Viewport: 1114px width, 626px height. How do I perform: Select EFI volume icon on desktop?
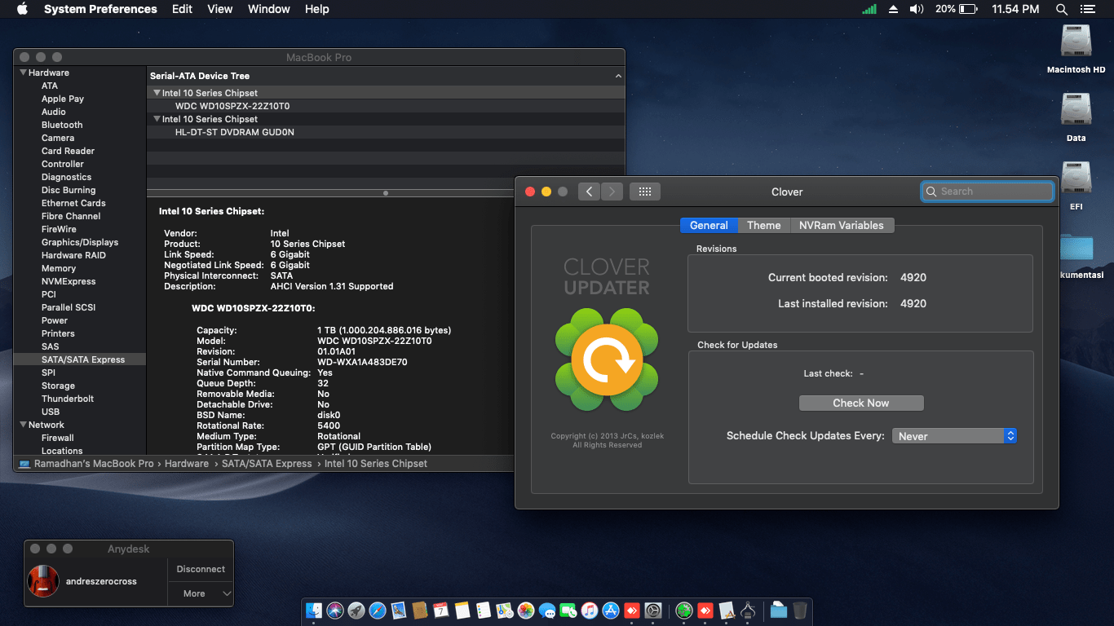1076,179
